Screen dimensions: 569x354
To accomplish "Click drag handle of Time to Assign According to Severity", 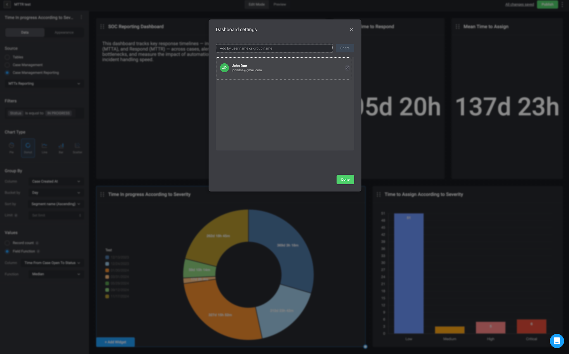I will click(x=379, y=194).
